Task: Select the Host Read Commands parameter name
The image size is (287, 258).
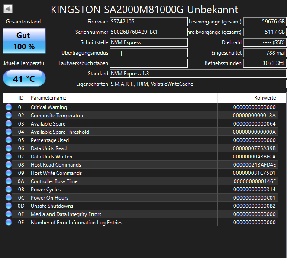Action: pos(56,165)
